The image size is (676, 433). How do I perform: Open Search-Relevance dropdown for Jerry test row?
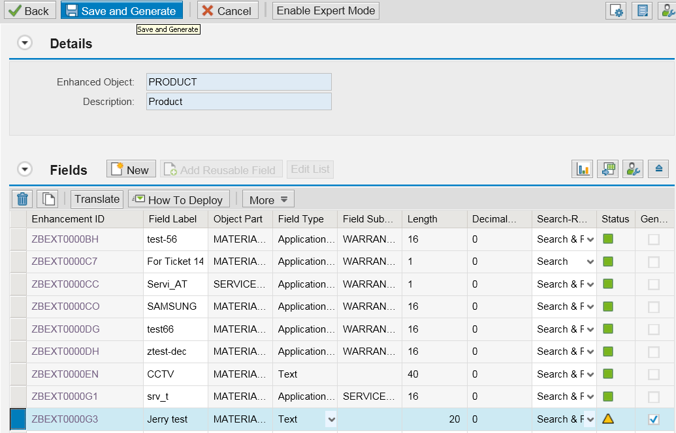point(590,419)
